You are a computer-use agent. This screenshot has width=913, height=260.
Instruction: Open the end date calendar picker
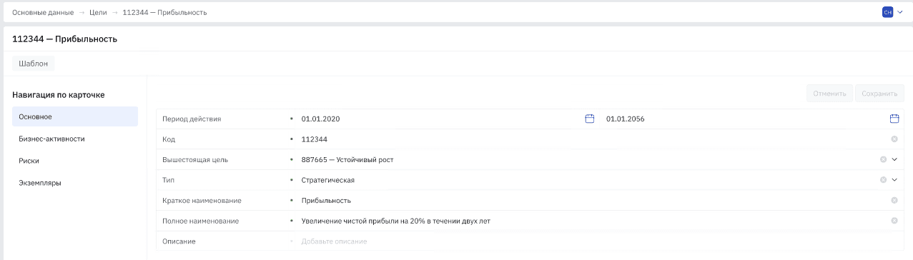[x=894, y=119]
